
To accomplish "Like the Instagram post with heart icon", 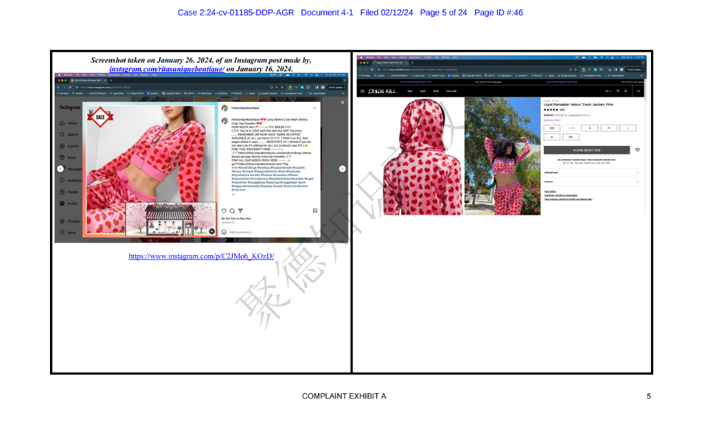I will coord(224,210).
